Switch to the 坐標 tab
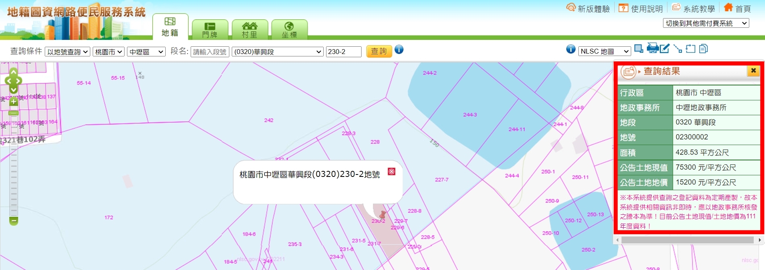 tap(289, 30)
